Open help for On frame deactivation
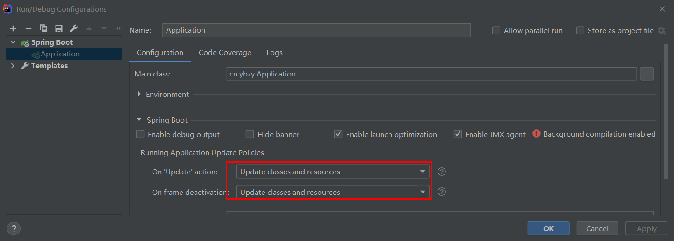The width and height of the screenshot is (674, 241). pos(442,192)
